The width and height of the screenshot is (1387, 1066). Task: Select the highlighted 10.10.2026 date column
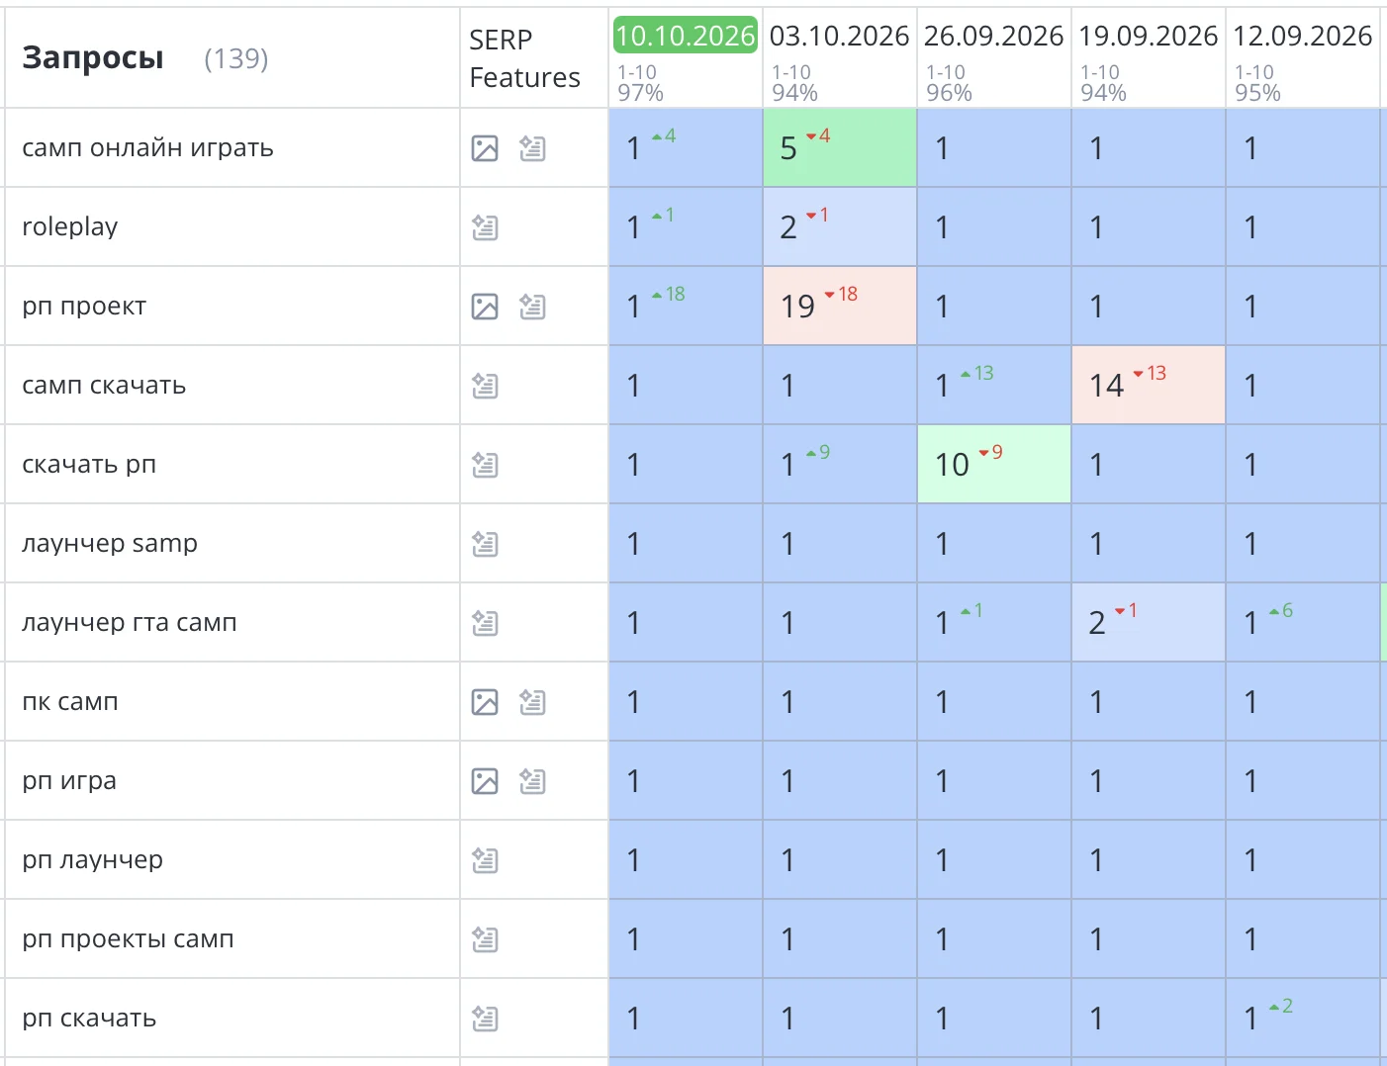point(686,36)
